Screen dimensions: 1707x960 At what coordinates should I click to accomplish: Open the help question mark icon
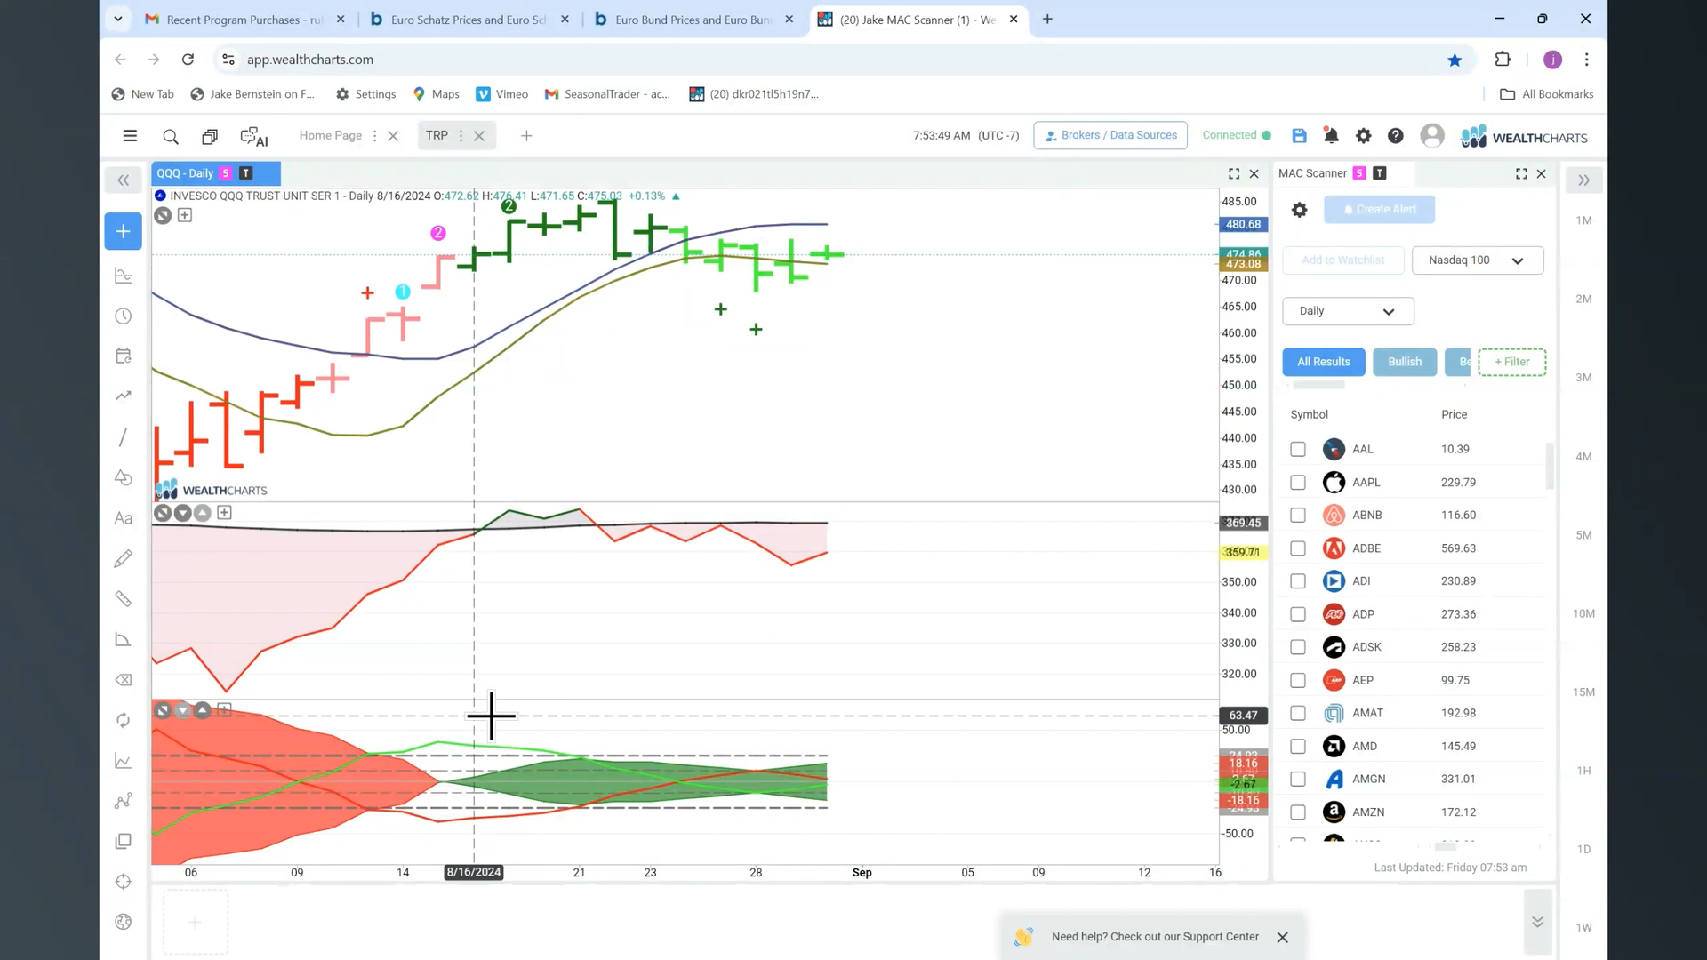tap(1396, 135)
